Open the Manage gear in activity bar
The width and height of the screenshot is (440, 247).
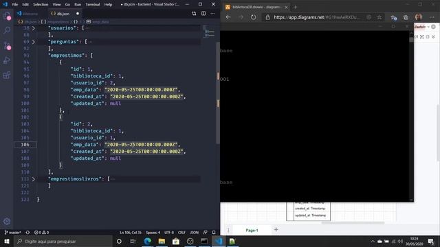point(7,221)
